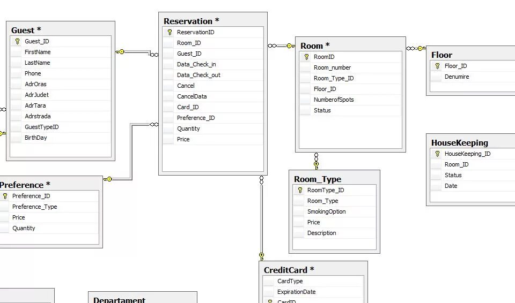Select the NumberofSpots column
The image size is (515, 303).
pos(350,100)
